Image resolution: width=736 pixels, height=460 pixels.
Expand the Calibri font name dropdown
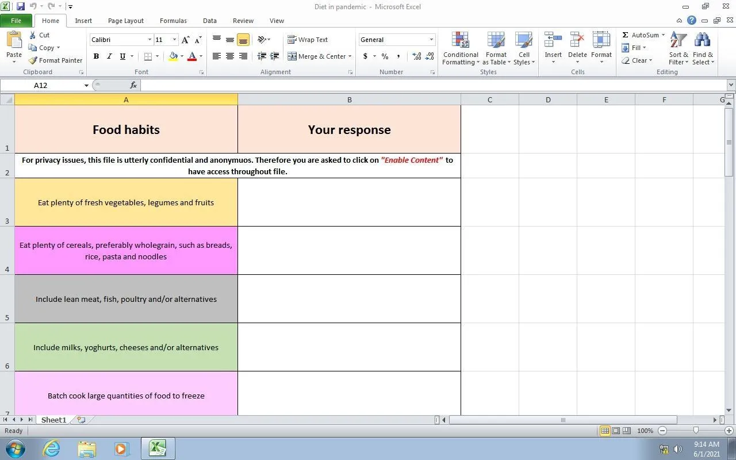(x=149, y=40)
